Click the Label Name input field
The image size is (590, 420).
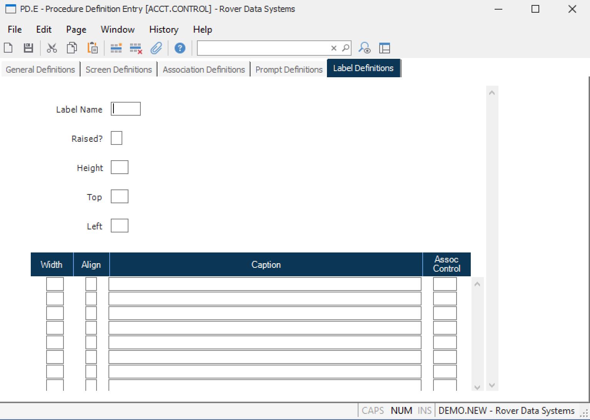click(126, 109)
